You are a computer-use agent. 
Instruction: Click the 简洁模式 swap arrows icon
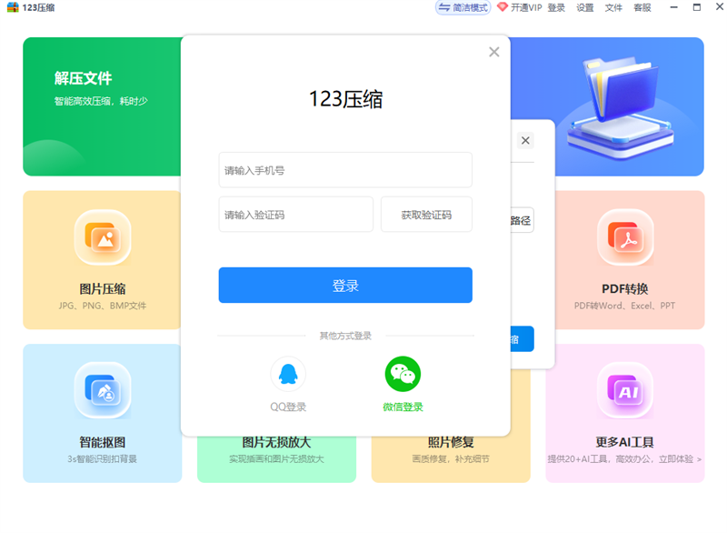coord(444,7)
